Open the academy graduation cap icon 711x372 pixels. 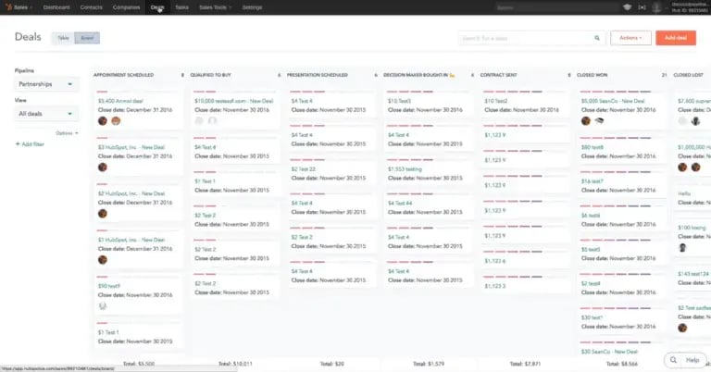coord(627,7)
